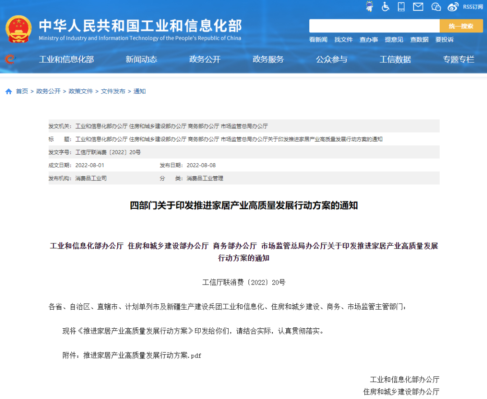The height and width of the screenshot is (399, 487).
Task: Open RSS订阅 subscription link
Action: pyautogui.click(x=473, y=7)
